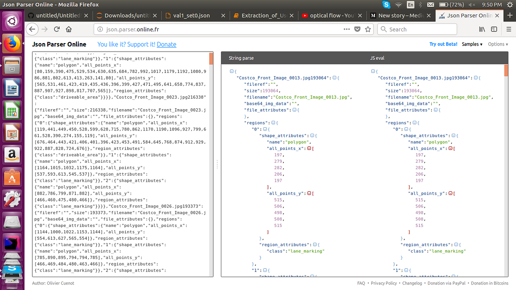Open Skype from the system tray
This screenshot has height=290, width=516.
pyautogui.click(x=386, y=5)
